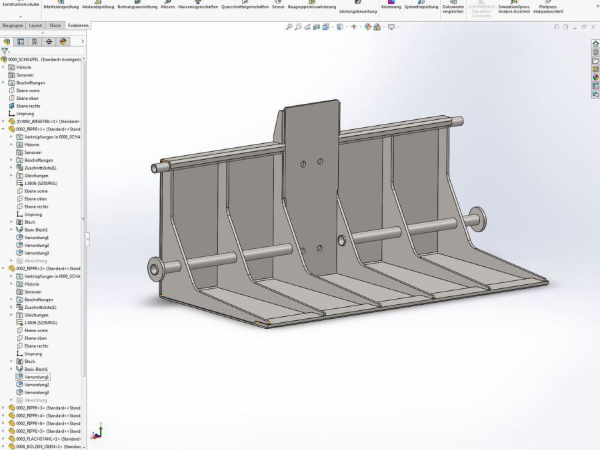Select 1.0036 material under RIPPE<2>
The height and width of the screenshot is (450, 600).
pos(37,323)
